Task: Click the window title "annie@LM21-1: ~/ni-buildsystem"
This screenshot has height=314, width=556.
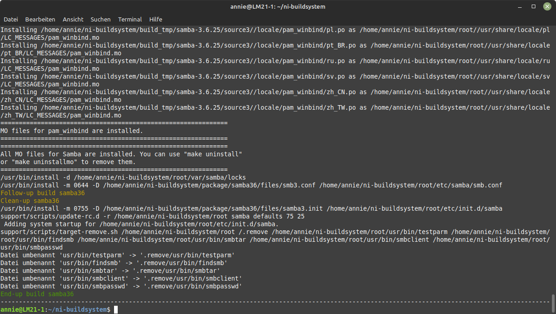Action: 278,6
